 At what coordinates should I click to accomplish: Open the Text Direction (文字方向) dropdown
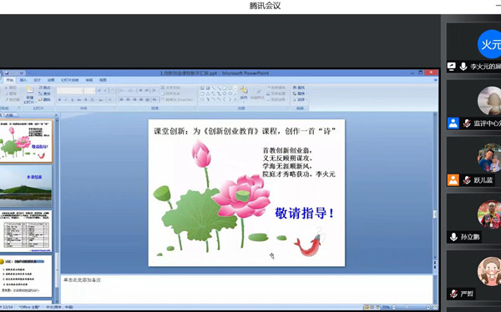coord(170,88)
